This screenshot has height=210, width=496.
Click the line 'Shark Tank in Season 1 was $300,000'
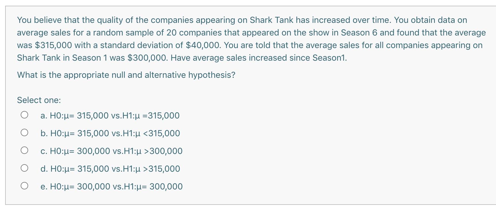(x=182, y=58)
